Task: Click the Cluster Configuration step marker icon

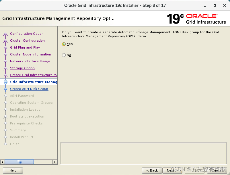Action: pyautogui.click(x=5, y=41)
